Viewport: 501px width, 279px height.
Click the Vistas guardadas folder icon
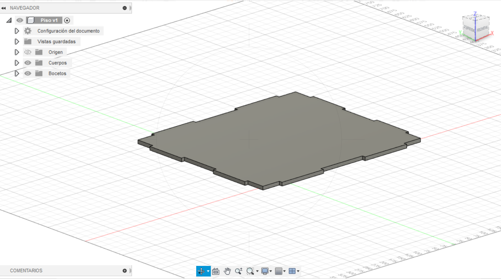coord(28,41)
